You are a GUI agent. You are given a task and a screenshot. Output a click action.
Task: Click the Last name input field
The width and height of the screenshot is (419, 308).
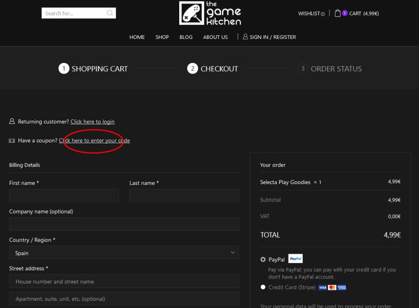click(184, 196)
